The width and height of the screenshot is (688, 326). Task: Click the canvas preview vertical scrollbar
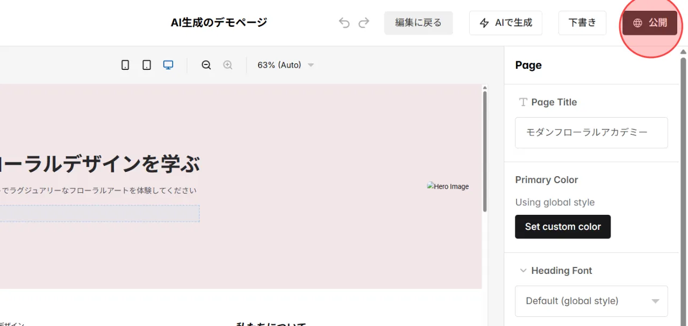coord(485,150)
